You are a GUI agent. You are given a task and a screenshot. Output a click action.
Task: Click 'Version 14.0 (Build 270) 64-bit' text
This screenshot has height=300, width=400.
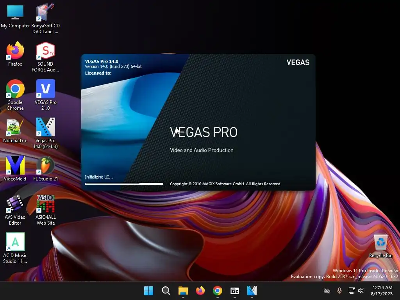(113, 66)
